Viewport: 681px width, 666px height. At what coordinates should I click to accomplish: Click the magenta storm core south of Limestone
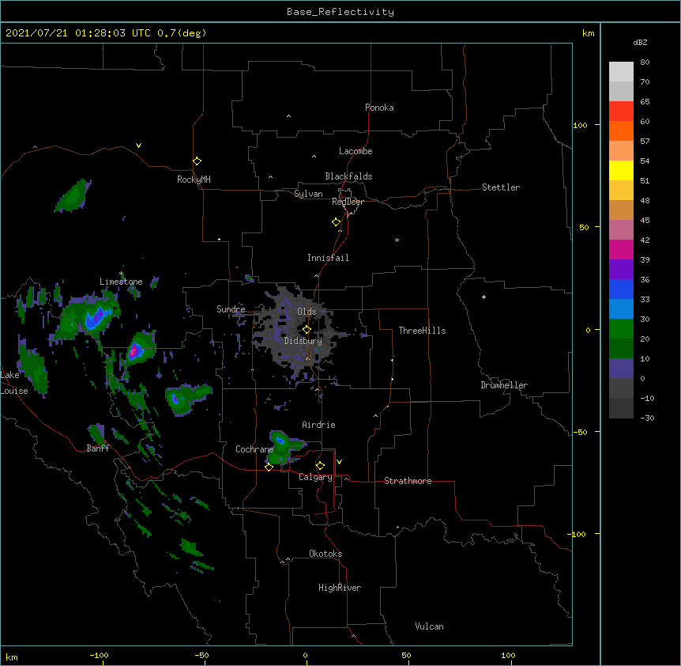[134, 350]
